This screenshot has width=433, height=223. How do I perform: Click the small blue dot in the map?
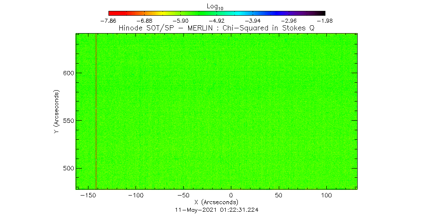(205, 58)
